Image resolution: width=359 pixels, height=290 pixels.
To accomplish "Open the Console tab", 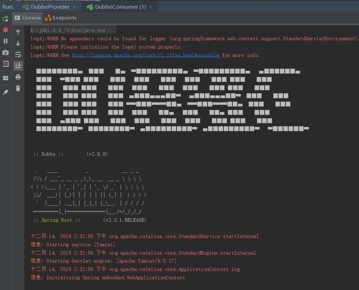I will (x=28, y=18).
